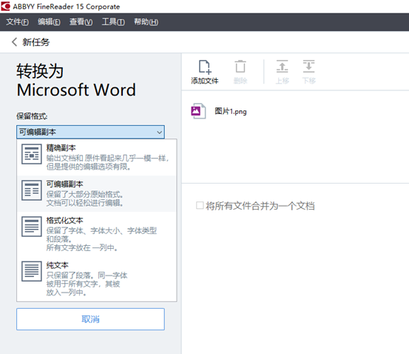
Task: Go back using the arrow beside 新任务
Action: click(x=14, y=41)
